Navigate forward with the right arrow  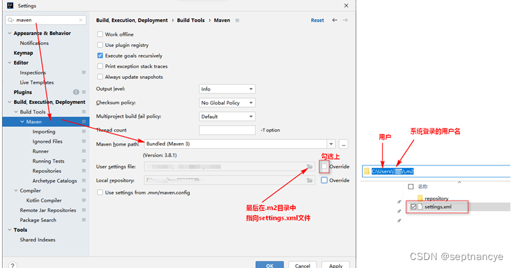[345, 21]
